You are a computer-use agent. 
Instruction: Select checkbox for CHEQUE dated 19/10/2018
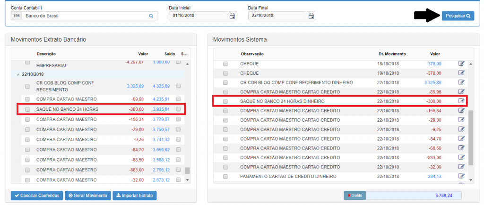click(x=225, y=73)
